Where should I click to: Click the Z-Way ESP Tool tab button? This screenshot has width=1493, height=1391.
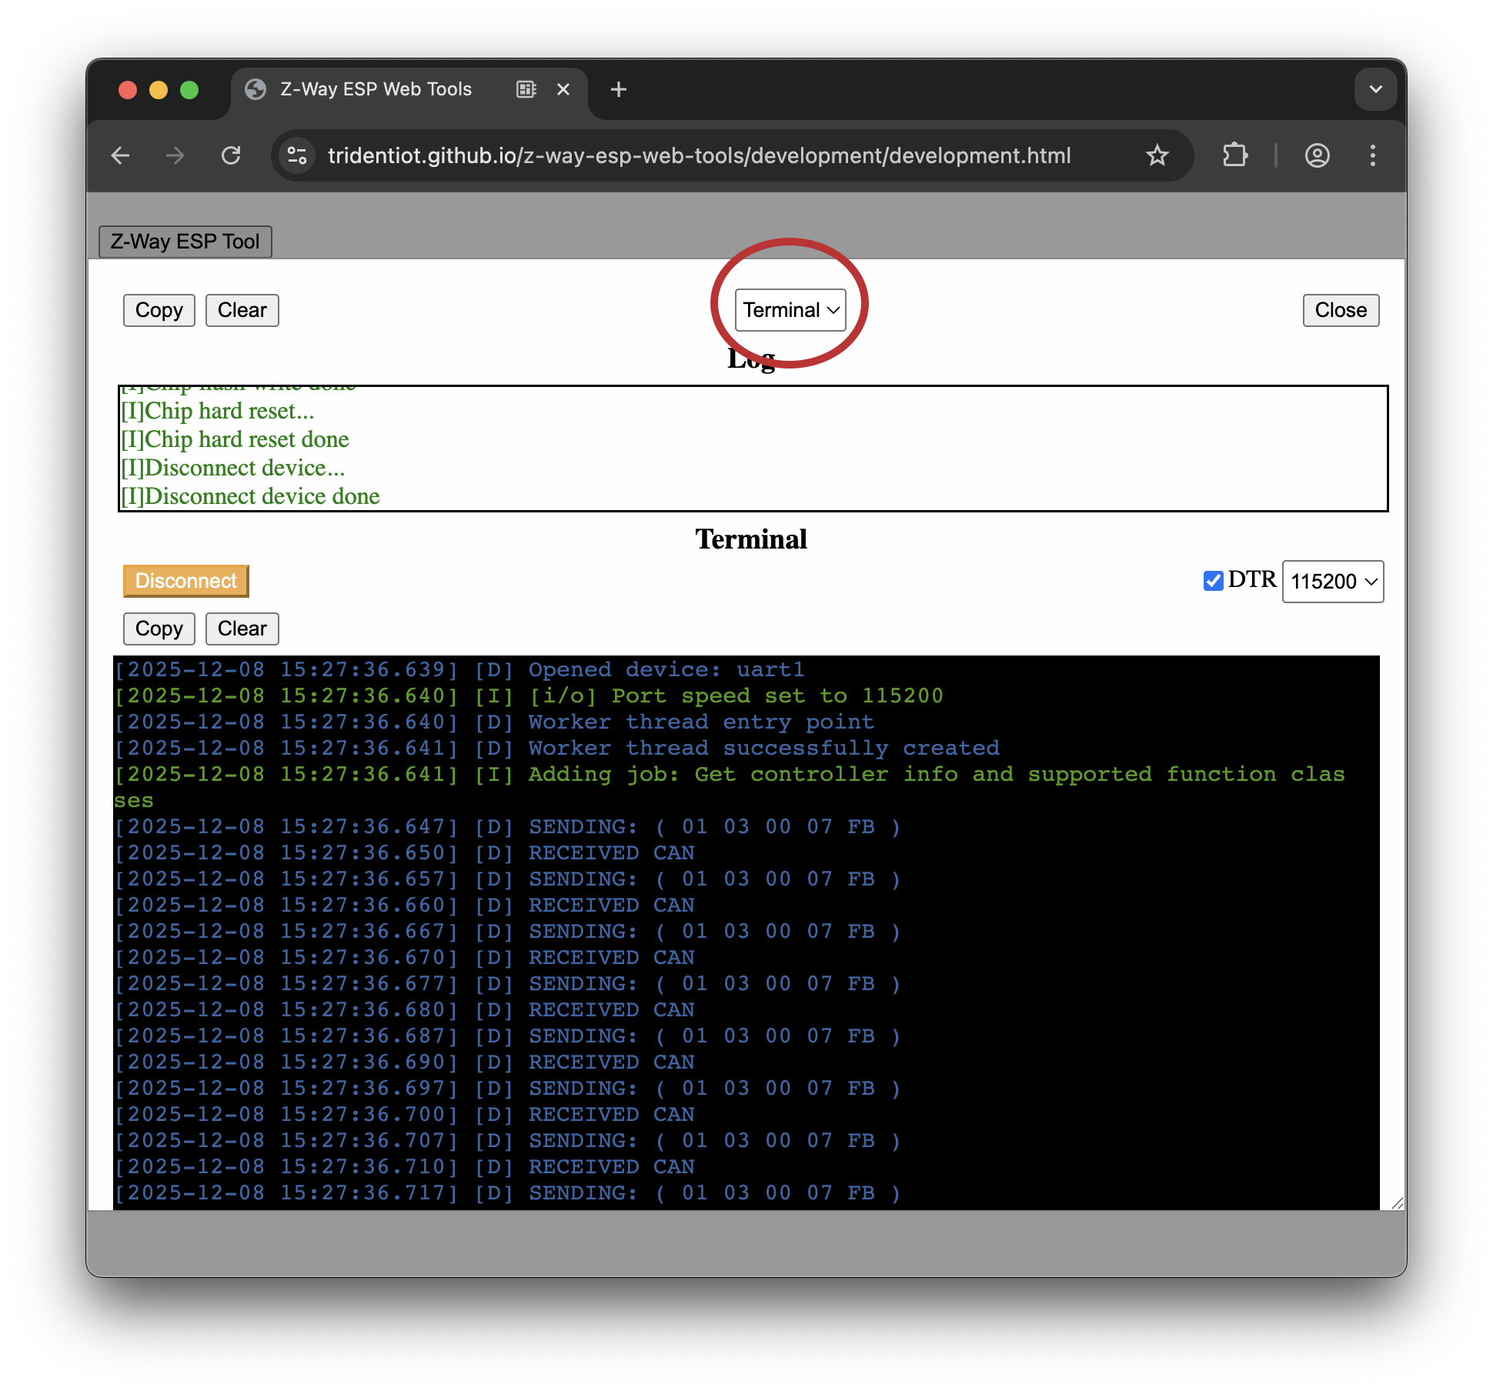(185, 242)
